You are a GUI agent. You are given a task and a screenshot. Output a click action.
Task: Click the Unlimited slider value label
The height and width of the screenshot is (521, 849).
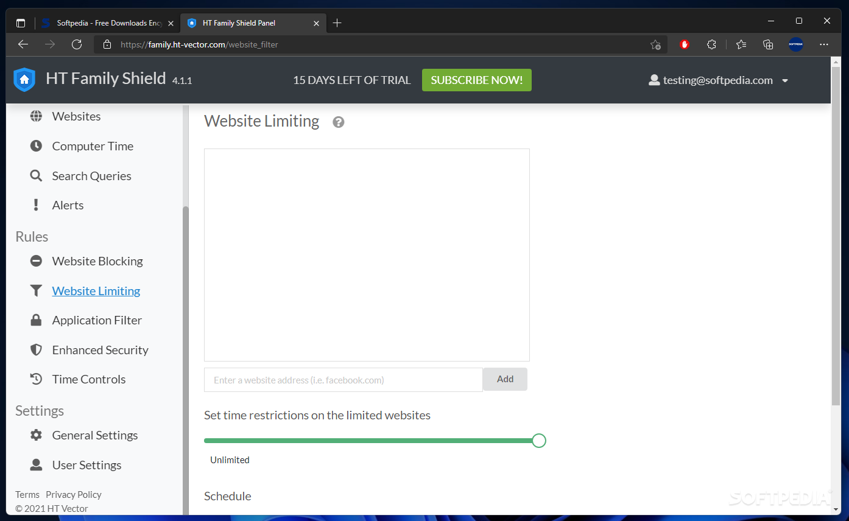click(x=230, y=460)
